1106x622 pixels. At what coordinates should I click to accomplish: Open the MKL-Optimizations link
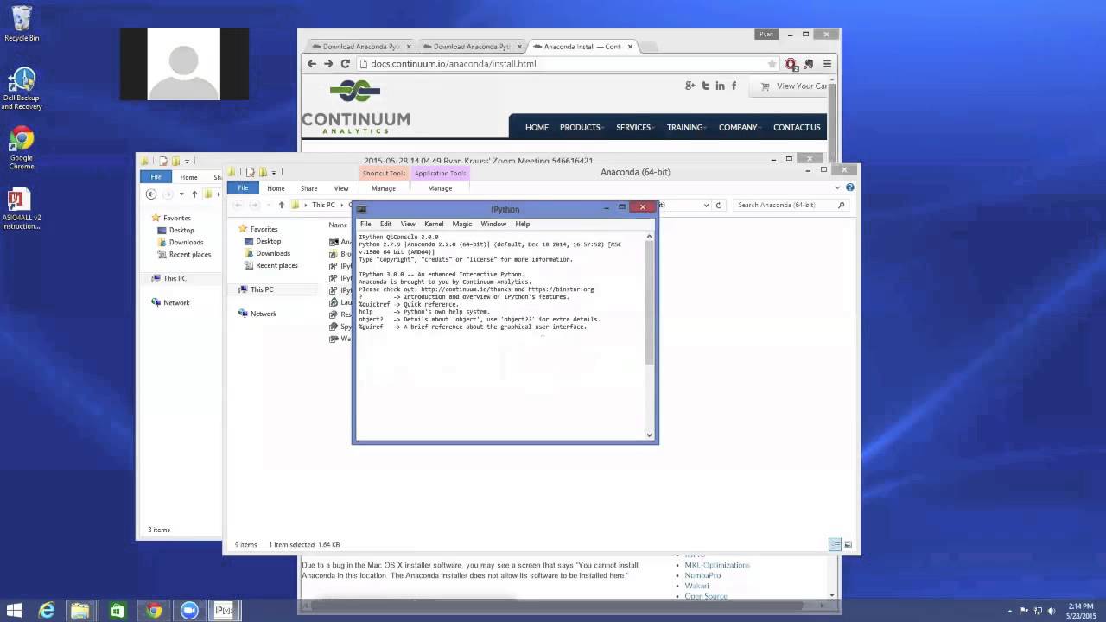pos(717,565)
